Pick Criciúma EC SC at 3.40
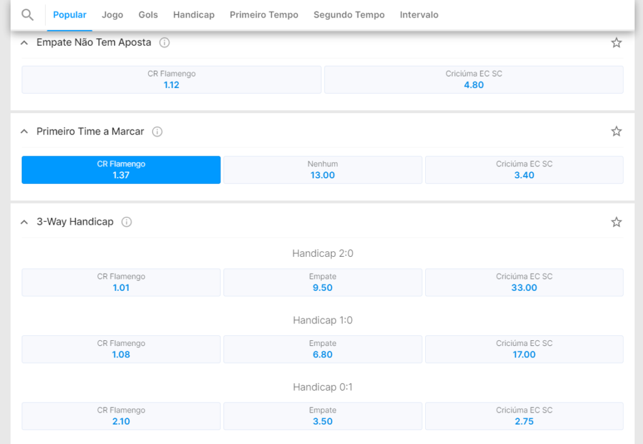Screen dimensions: 643x444 [x=524, y=170]
